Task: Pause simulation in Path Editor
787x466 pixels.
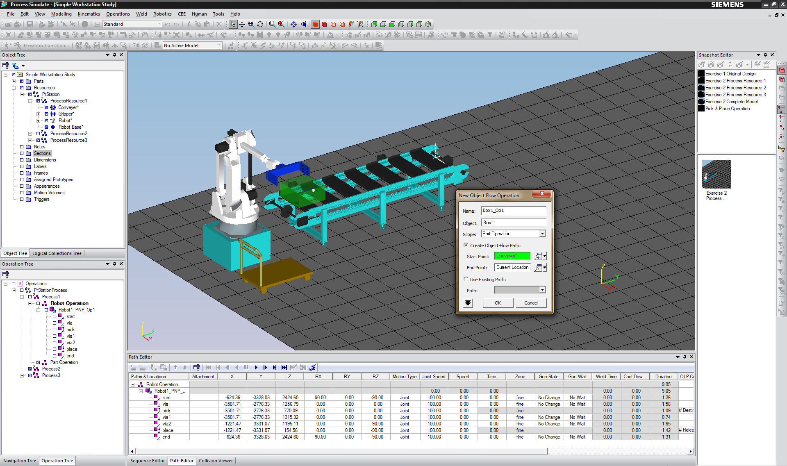Action: click(x=246, y=368)
